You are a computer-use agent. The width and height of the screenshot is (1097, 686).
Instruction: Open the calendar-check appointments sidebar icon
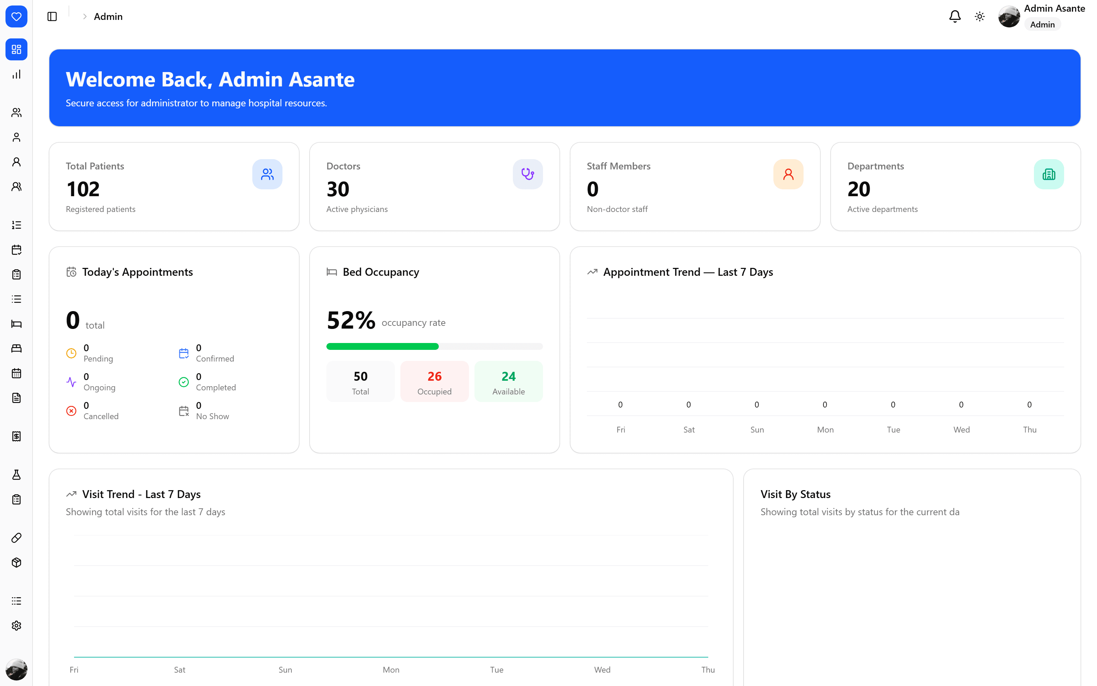coord(16,250)
